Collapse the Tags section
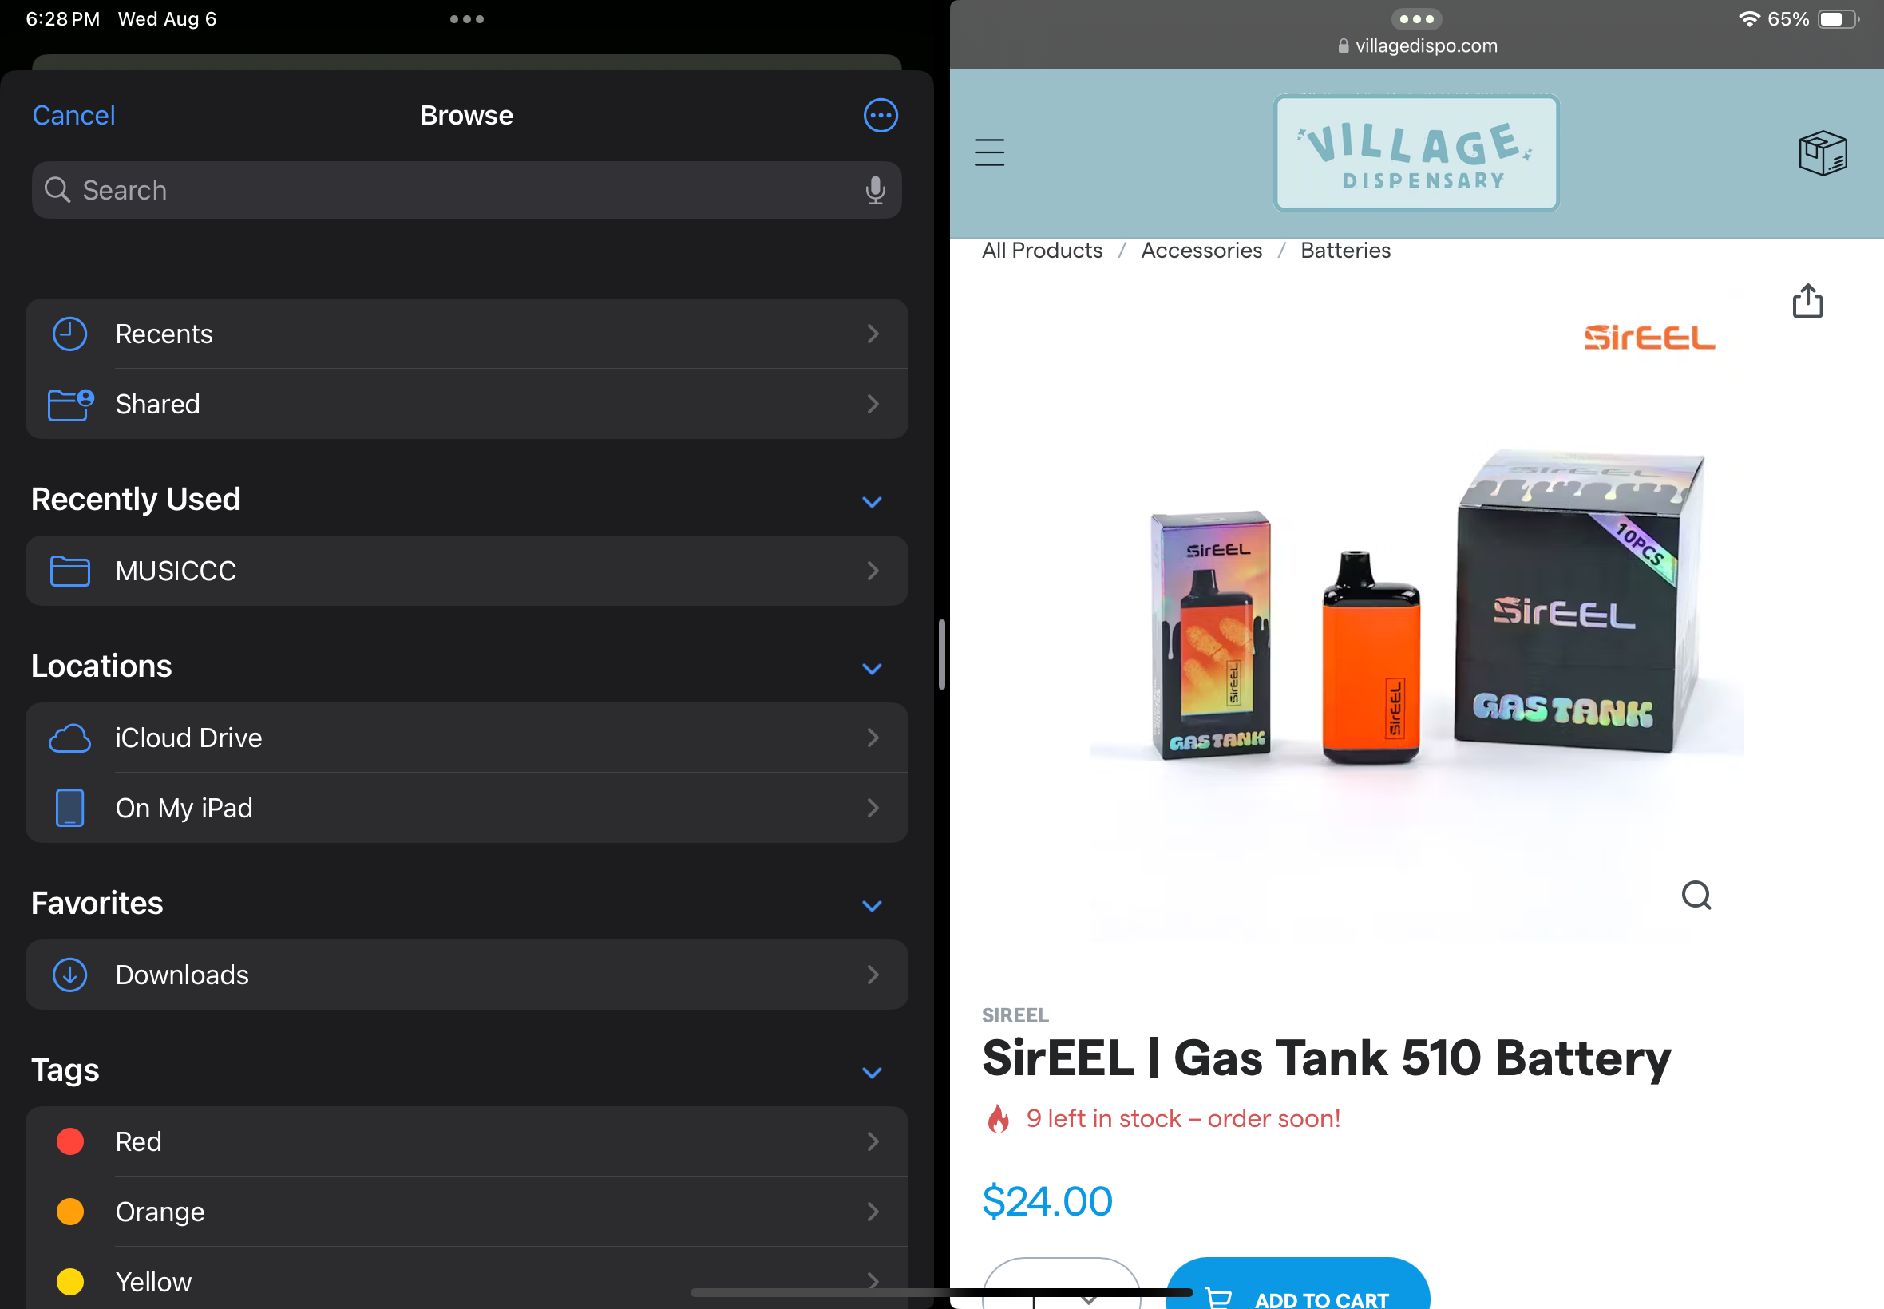Screen dimensions: 1884x1309 tap(872, 1072)
